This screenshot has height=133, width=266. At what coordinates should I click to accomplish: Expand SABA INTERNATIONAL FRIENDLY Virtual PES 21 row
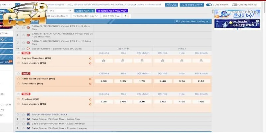18,35
